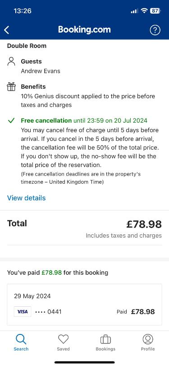This screenshot has height=367, width=169.
Task: Tap the Bookings suitcase icon
Action: tap(105, 339)
